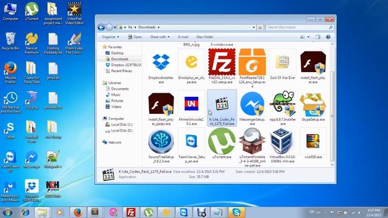Open the change view dropdown arrow
Image resolution: width=388 pixels, height=218 pixels.
[309, 37]
